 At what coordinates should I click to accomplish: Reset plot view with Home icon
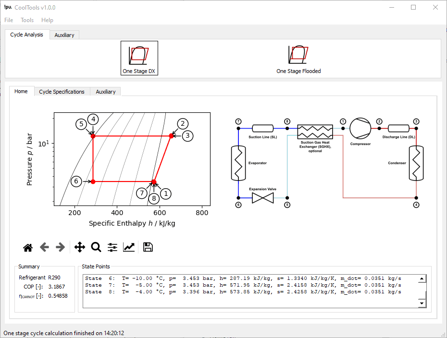(28, 247)
